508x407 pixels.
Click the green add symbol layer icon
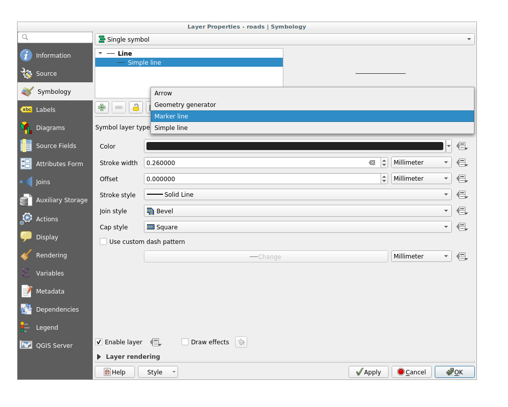[102, 107]
